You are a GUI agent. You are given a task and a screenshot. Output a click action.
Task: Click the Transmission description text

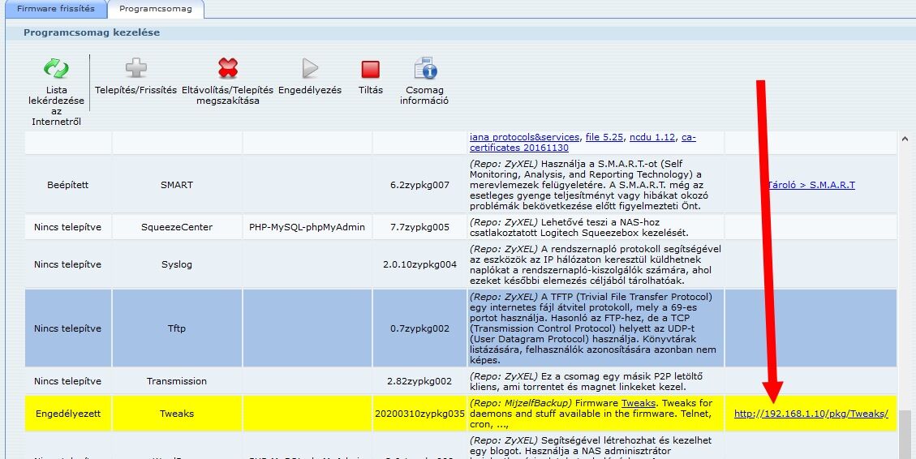tap(591, 381)
